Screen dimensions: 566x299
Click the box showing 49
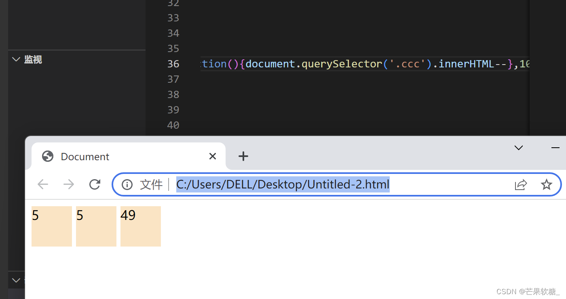[x=141, y=226]
